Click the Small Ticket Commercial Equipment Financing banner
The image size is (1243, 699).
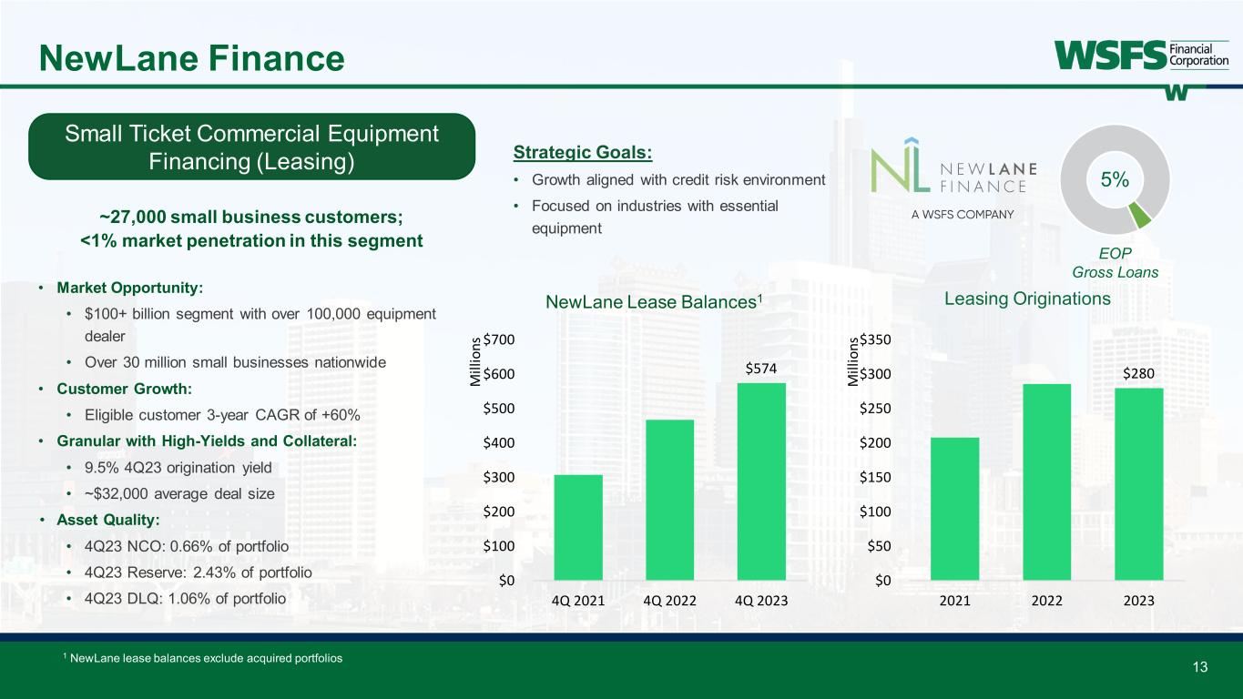pyautogui.click(x=252, y=147)
